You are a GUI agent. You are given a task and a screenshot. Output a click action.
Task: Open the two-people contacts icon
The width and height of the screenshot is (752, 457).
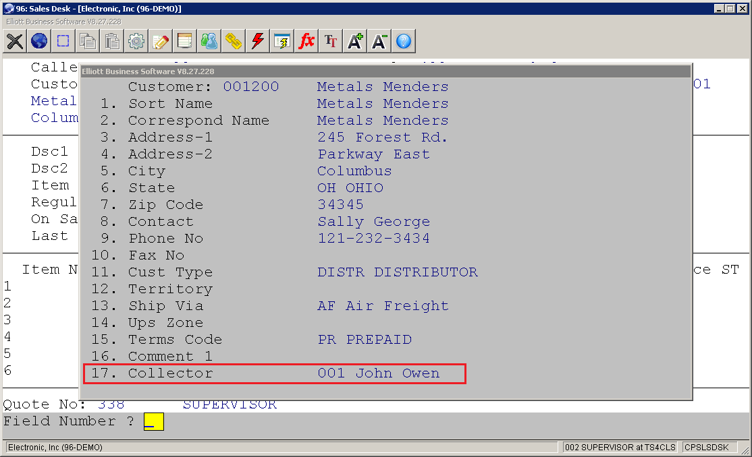pos(209,41)
